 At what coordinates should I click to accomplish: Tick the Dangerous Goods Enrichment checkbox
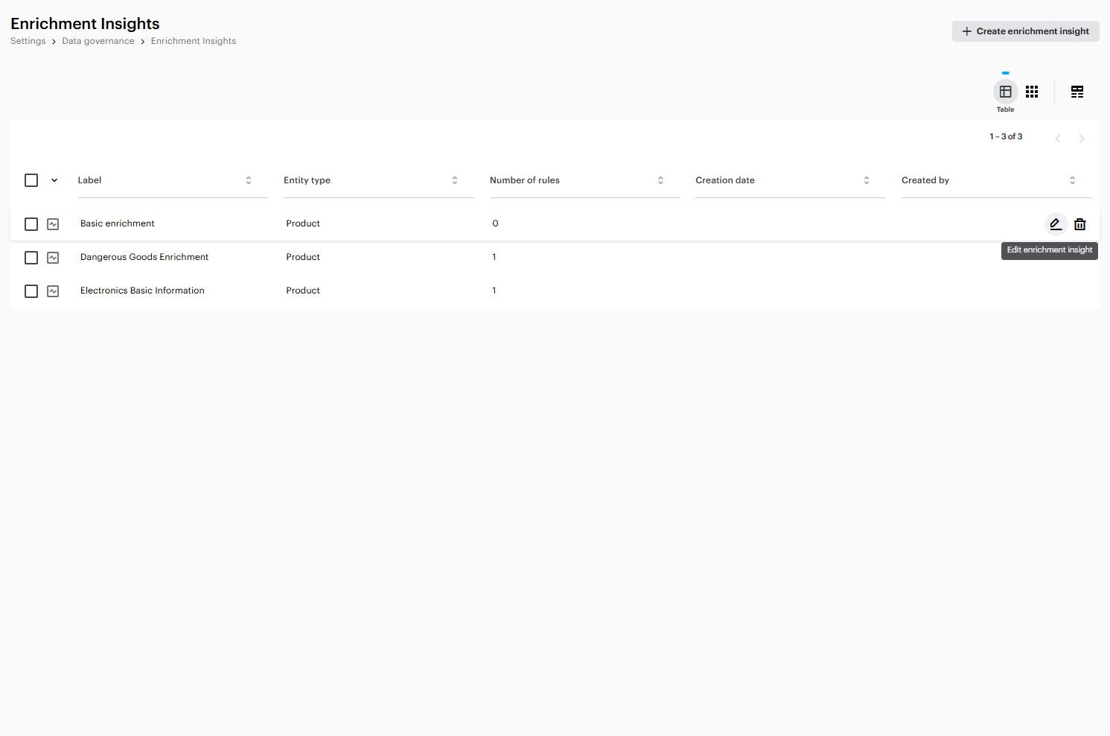[31, 258]
